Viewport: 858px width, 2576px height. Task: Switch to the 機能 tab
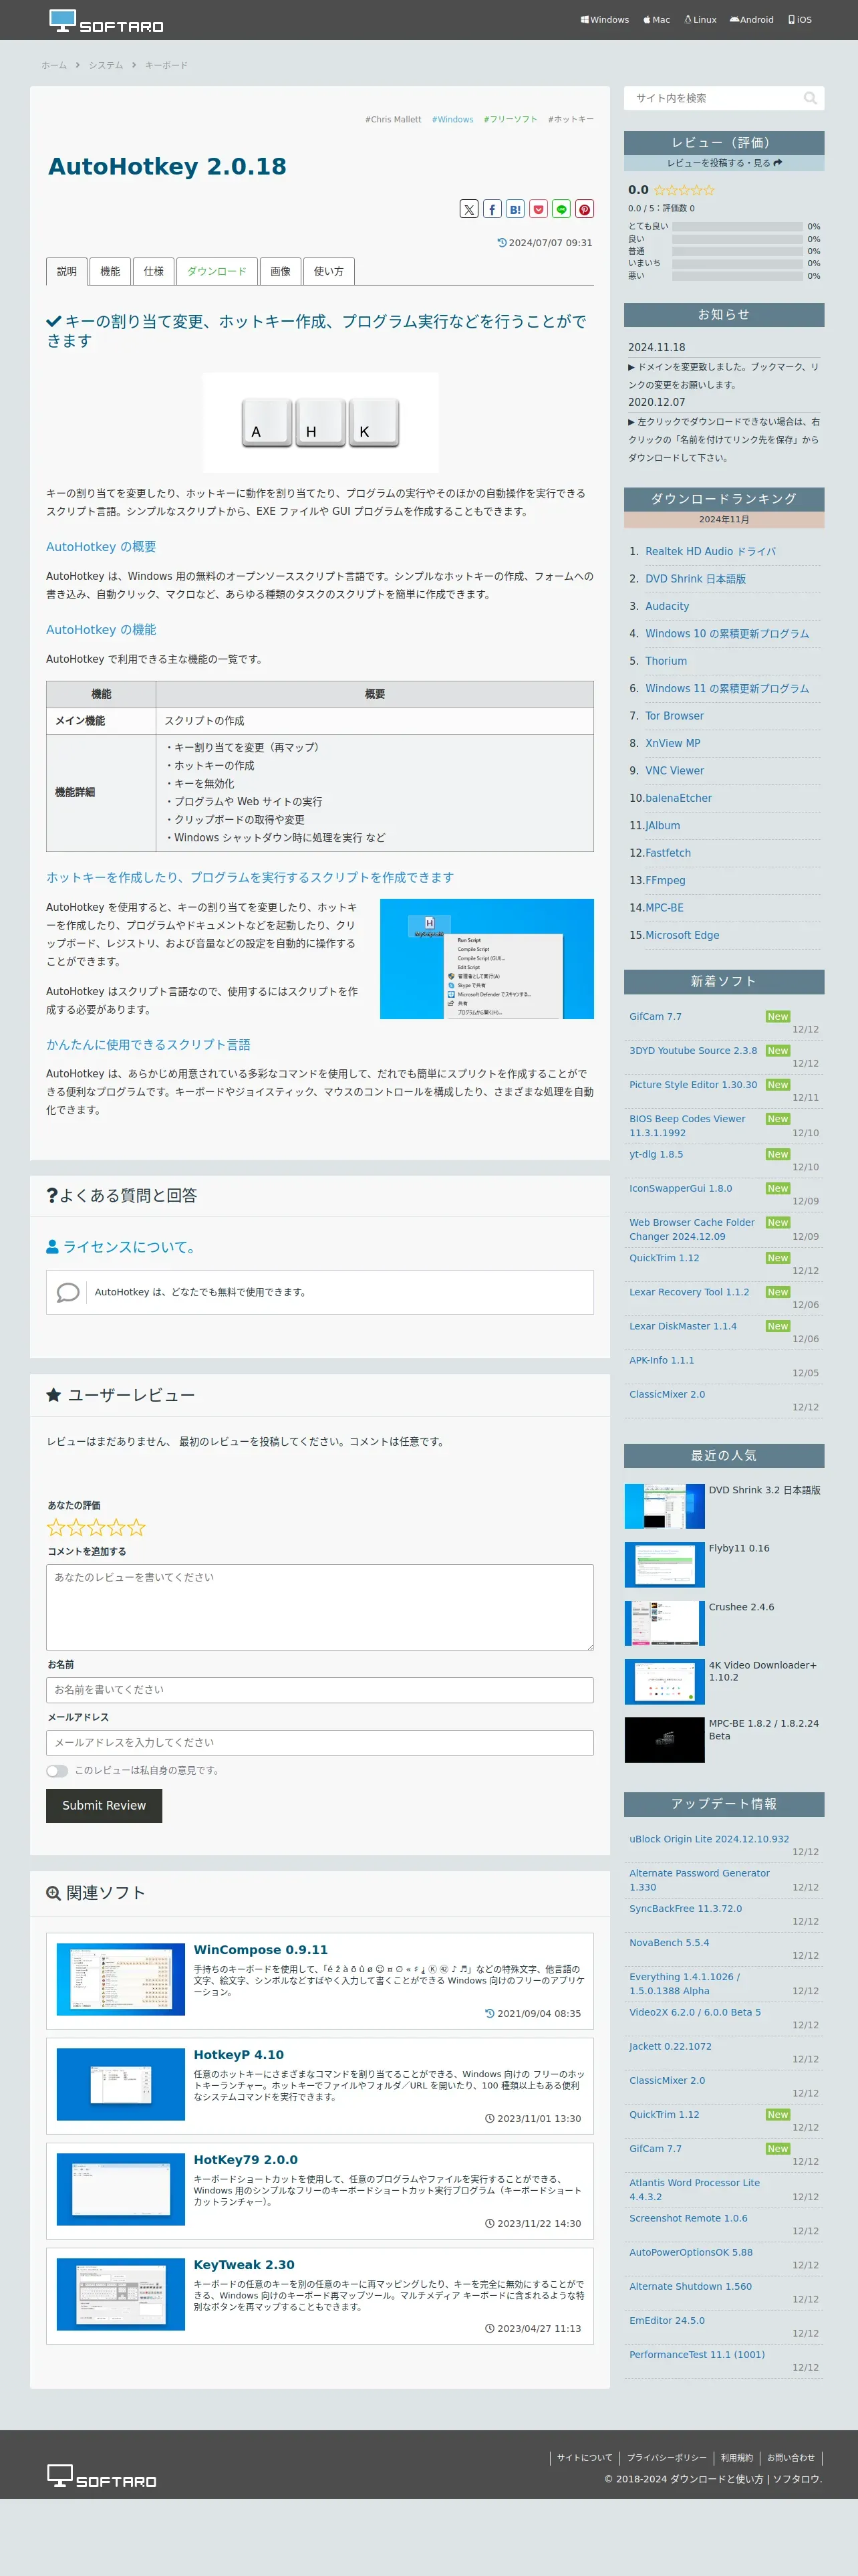(110, 271)
